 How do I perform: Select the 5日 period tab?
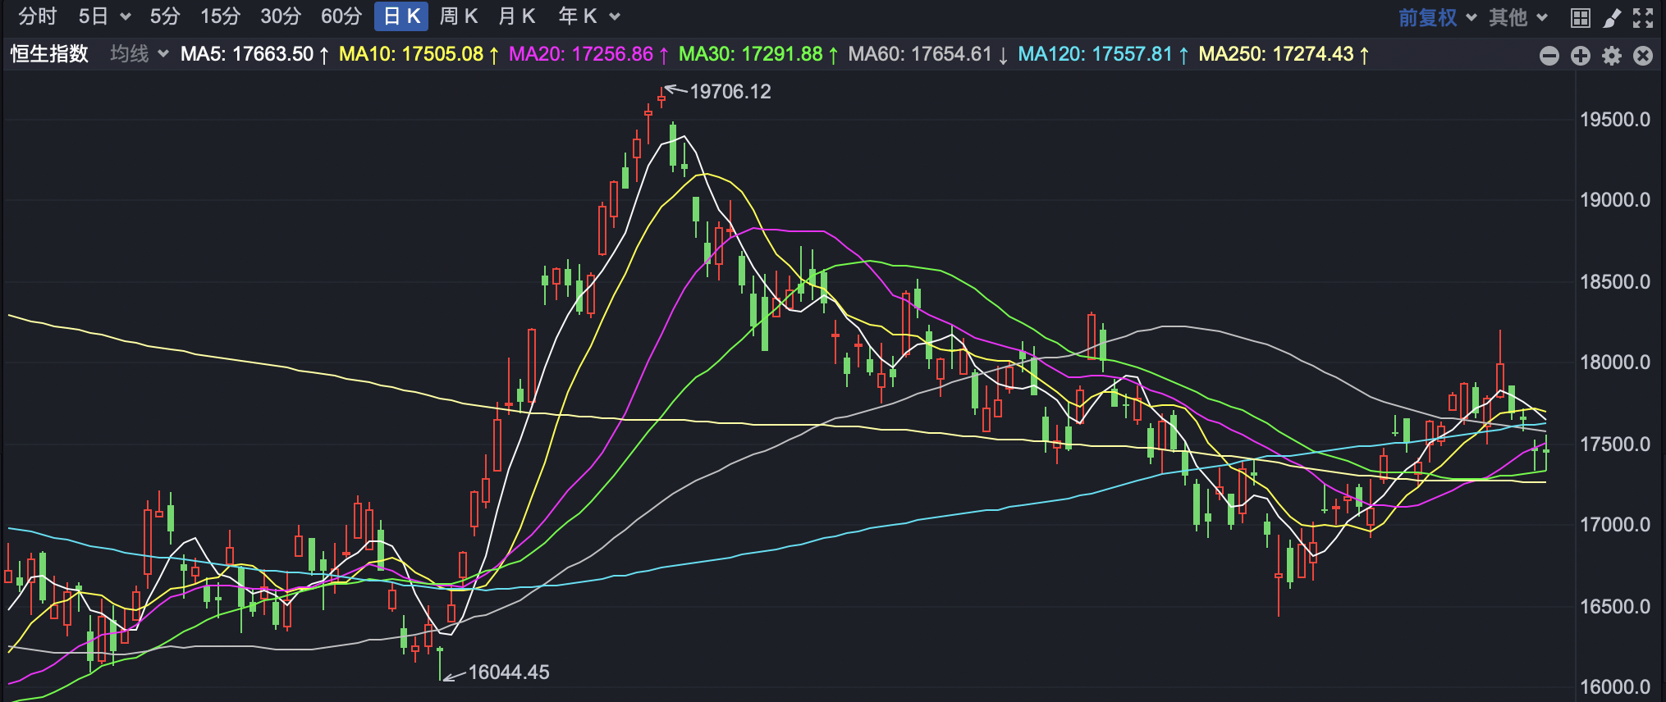[x=94, y=16]
